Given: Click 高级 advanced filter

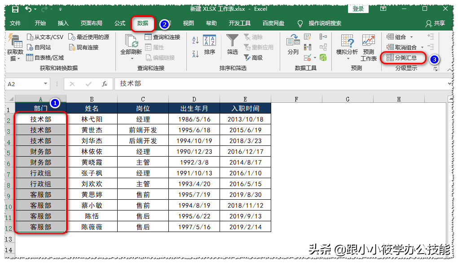Looking at the screenshot, I should (253, 58).
